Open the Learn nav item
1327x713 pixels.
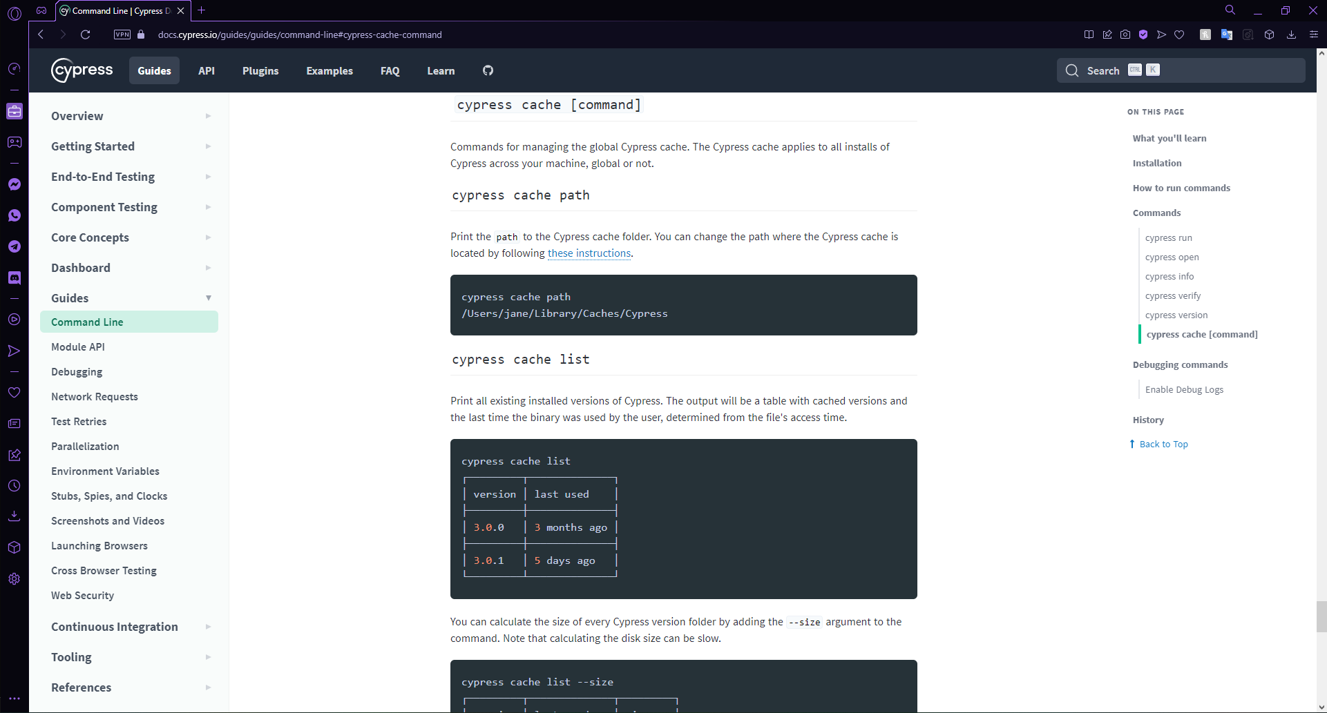tap(441, 70)
